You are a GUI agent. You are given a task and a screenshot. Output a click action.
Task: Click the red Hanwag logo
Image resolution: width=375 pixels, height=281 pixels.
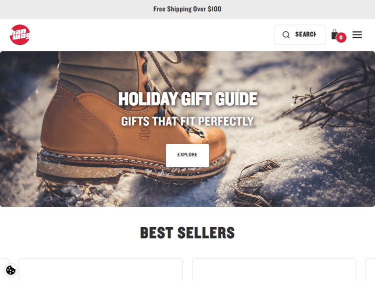[20, 34]
